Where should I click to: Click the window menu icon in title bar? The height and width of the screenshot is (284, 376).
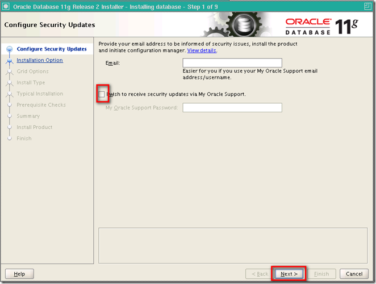pyautogui.click(x=6, y=6)
